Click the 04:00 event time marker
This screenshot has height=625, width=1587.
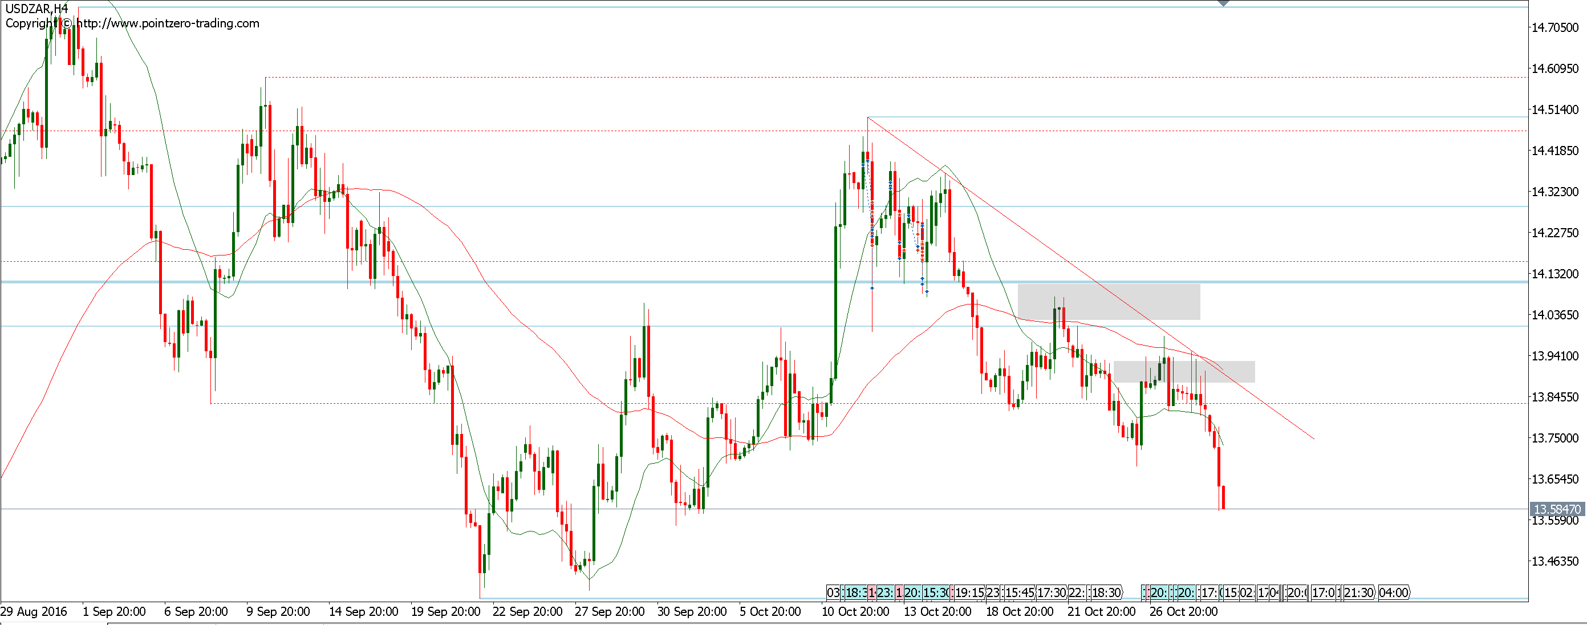coord(1394,592)
